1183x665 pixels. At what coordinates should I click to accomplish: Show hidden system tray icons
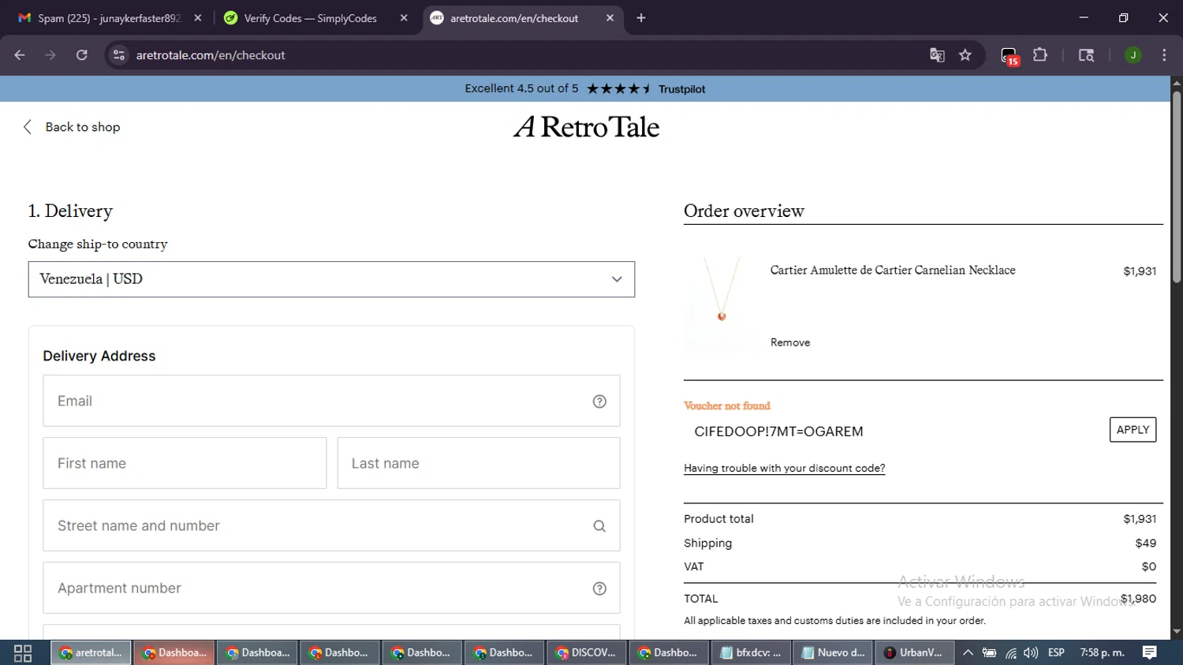click(x=968, y=652)
